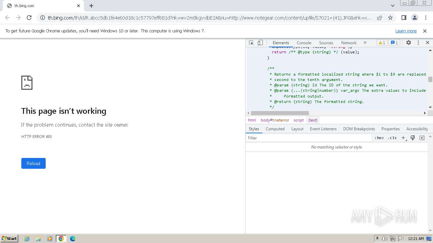This screenshot has width=433, height=243.
Task: Click elements horizontal scrollbar thumb
Action: 280,113
